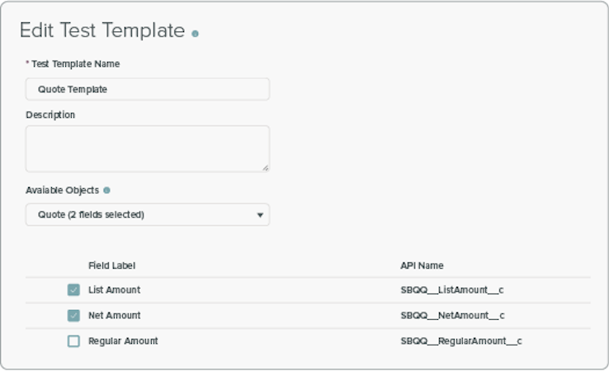The image size is (609, 371).
Task: Enable the Regular Amount checkbox
Action: tap(73, 341)
